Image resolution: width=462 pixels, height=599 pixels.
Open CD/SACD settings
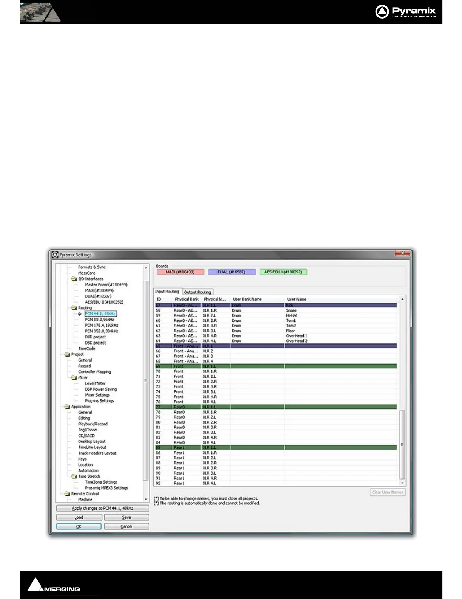tap(86, 436)
